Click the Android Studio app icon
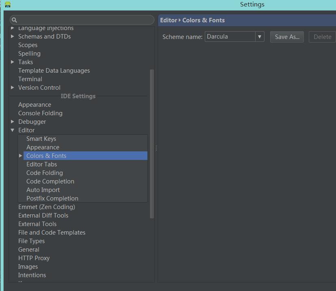 [x=8, y=4]
